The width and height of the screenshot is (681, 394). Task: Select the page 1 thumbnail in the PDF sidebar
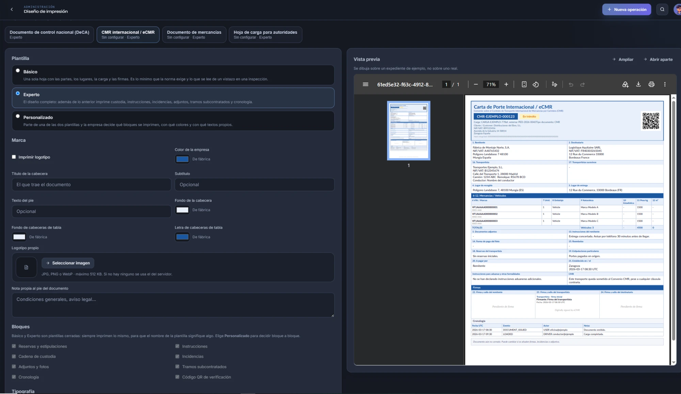(409, 131)
